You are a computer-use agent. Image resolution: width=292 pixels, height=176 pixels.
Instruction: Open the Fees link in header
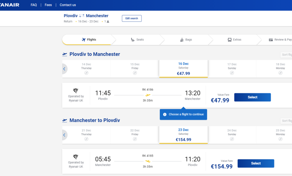48,5
